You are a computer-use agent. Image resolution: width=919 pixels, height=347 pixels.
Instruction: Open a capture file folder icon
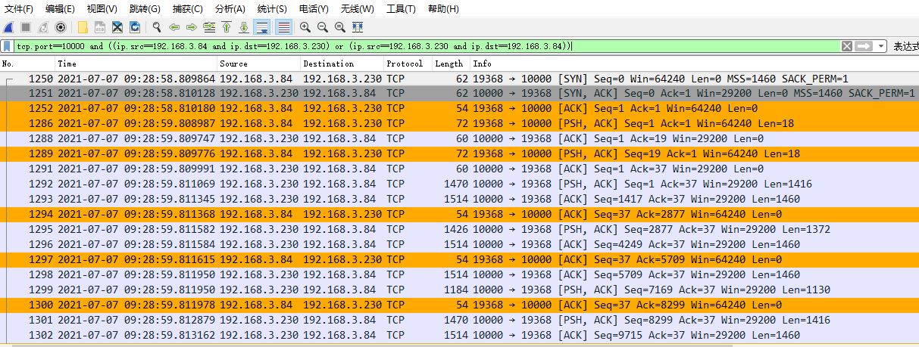pos(83,27)
